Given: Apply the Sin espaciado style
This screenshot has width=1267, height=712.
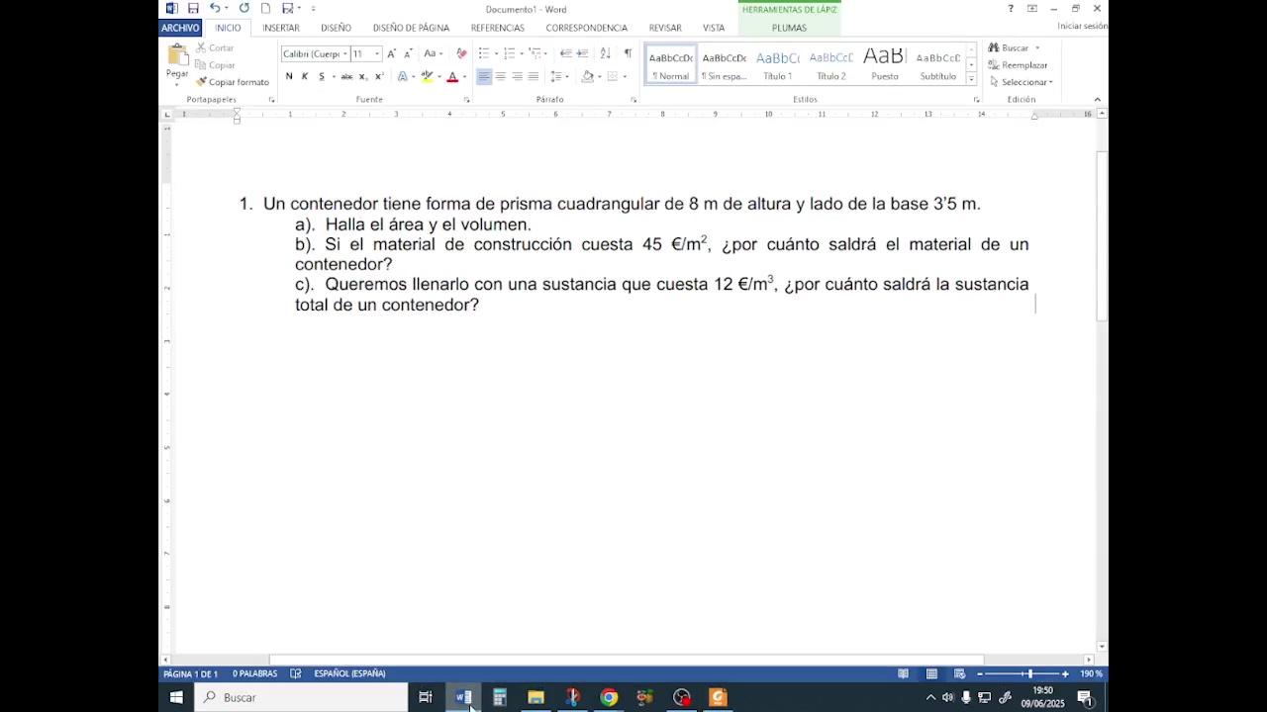Looking at the screenshot, I should click(x=725, y=65).
